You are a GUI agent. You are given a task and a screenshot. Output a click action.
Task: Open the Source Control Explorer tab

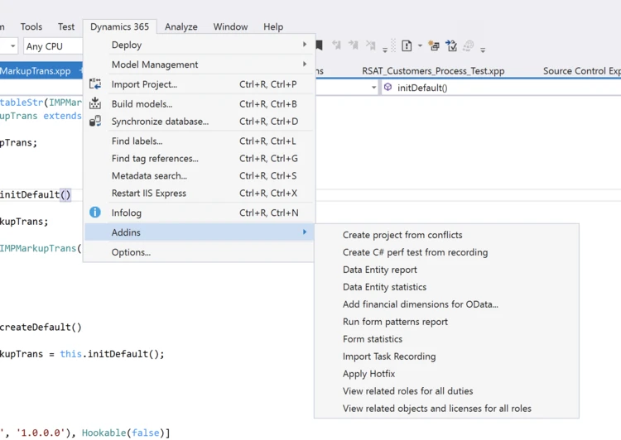[581, 71]
